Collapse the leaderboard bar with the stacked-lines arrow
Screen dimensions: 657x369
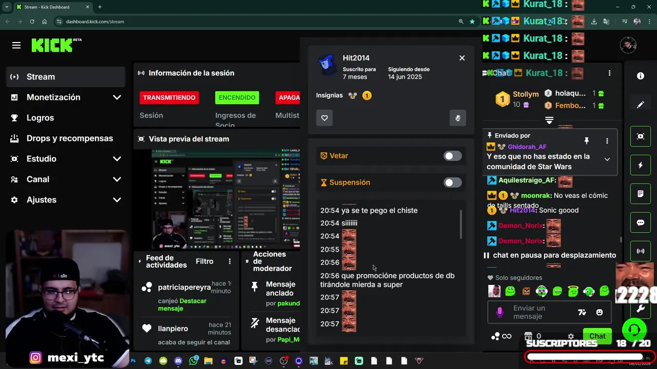pos(549,120)
